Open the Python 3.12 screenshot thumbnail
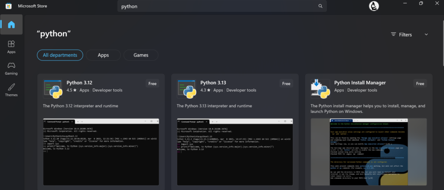Screen dimensions: 444x190 101,152
